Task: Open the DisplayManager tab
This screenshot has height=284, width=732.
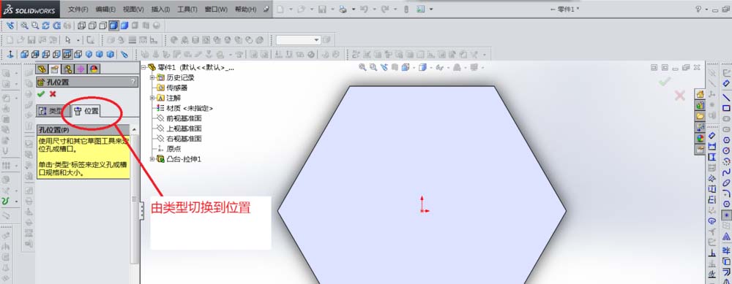Action: pos(94,69)
